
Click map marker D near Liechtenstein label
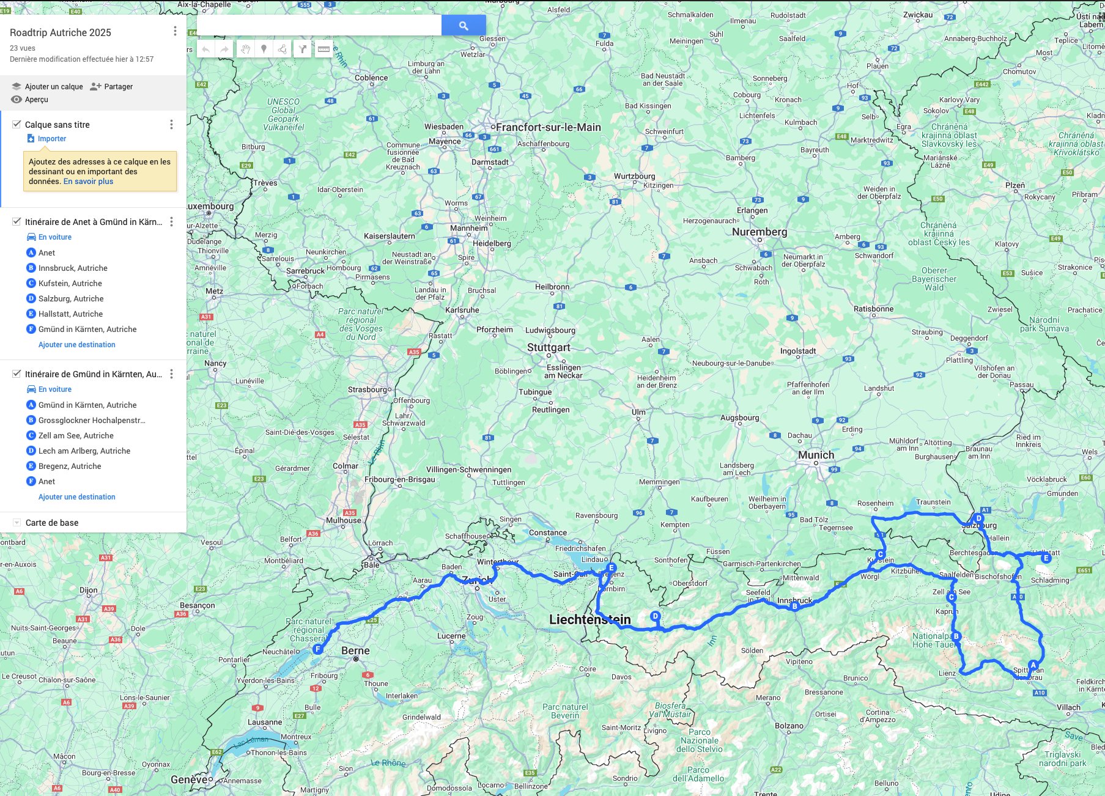click(x=656, y=616)
